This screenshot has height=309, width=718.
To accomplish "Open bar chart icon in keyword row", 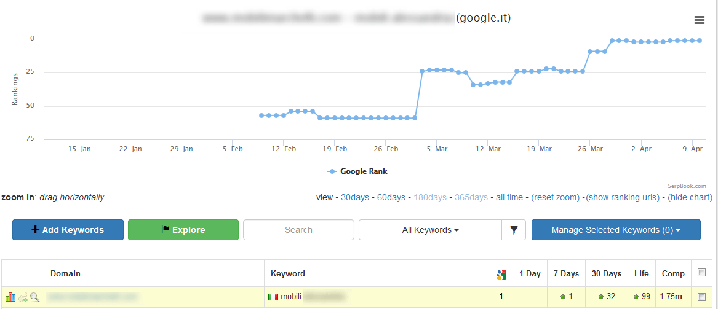I will 10,297.
